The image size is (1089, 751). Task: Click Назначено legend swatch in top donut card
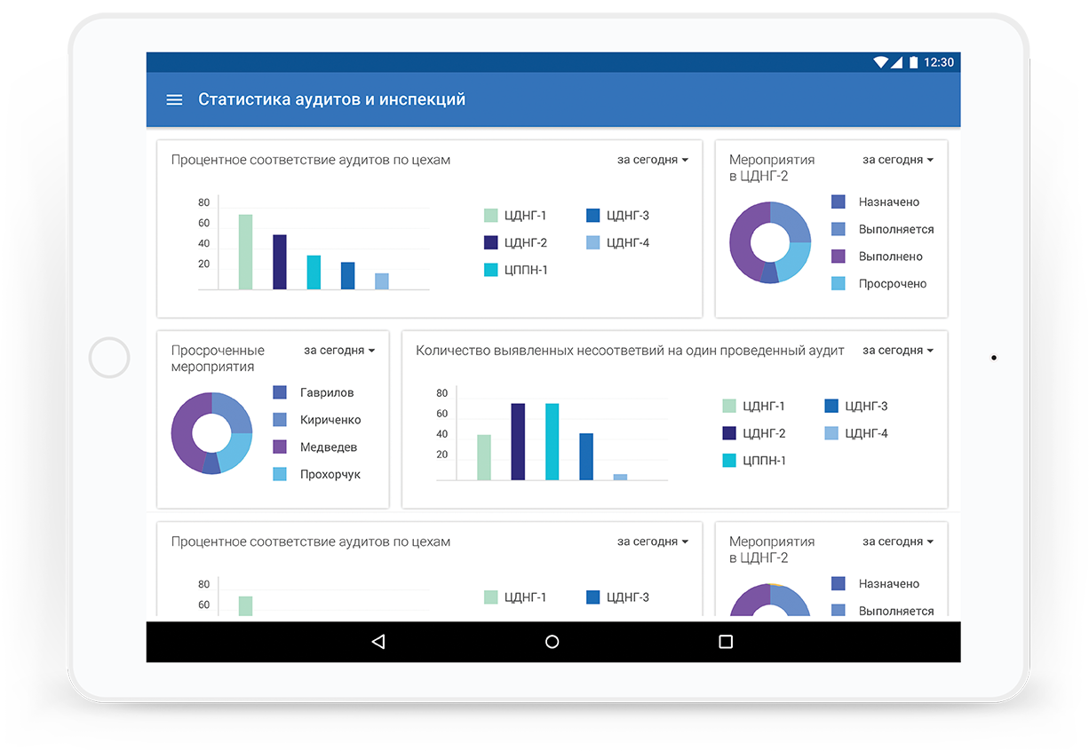click(x=839, y=202)
